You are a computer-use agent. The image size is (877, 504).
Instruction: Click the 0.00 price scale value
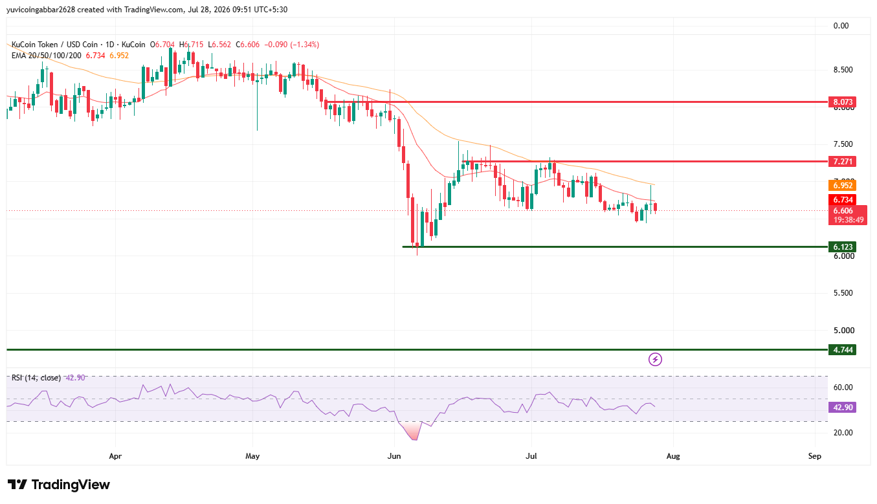tap(841, 26)
